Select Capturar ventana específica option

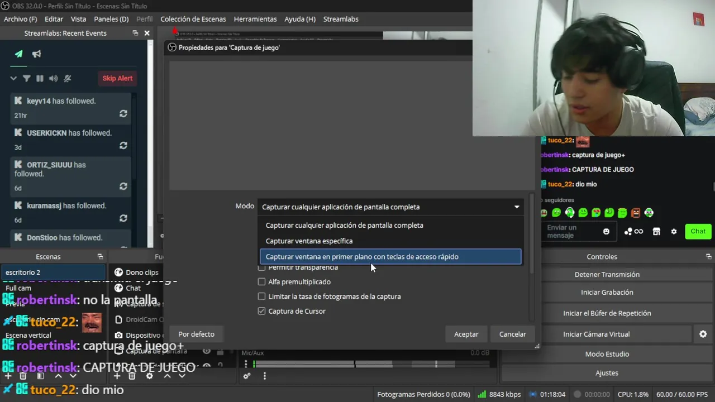point(390,241)
